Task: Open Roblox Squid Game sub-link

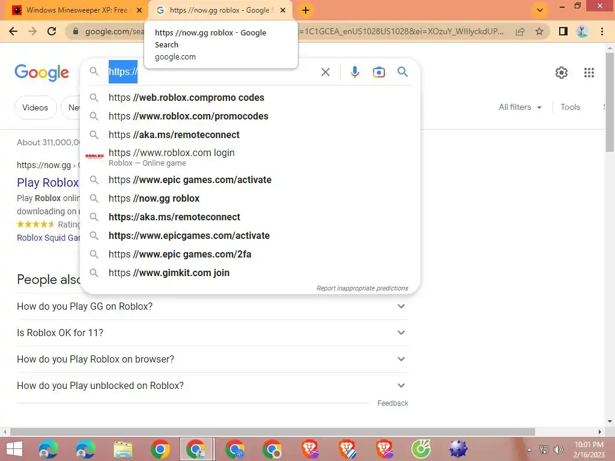Action: tap(48, 238)
